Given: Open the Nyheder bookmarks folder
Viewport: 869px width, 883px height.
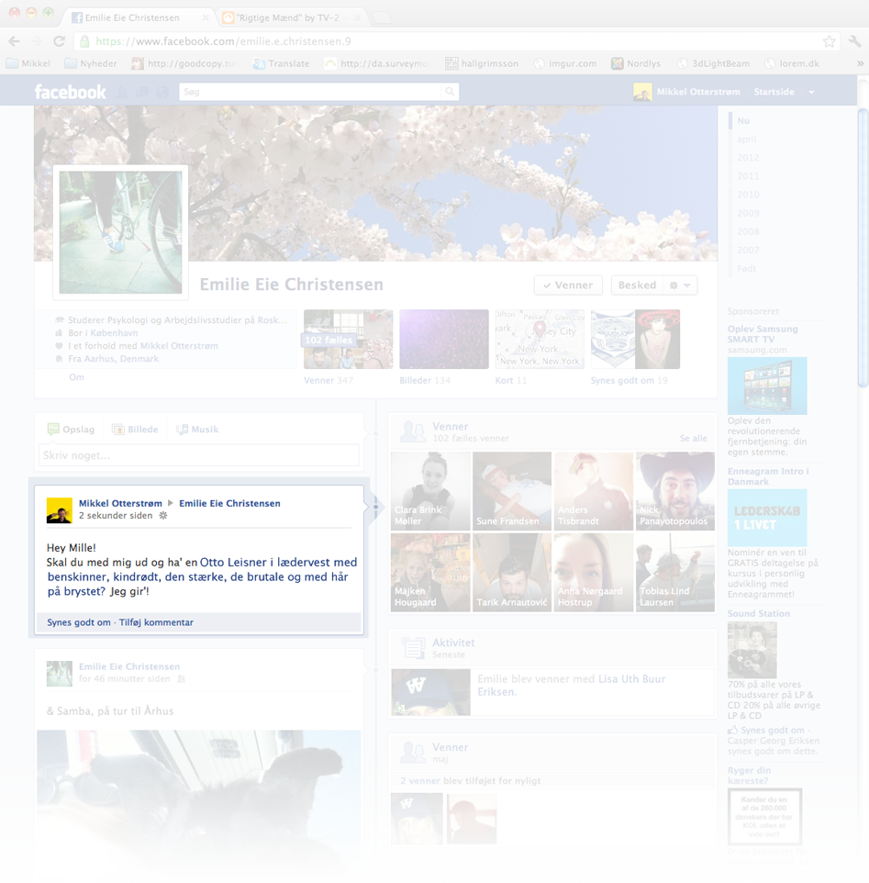Looking at the screenshot, I should coord(91,63).
